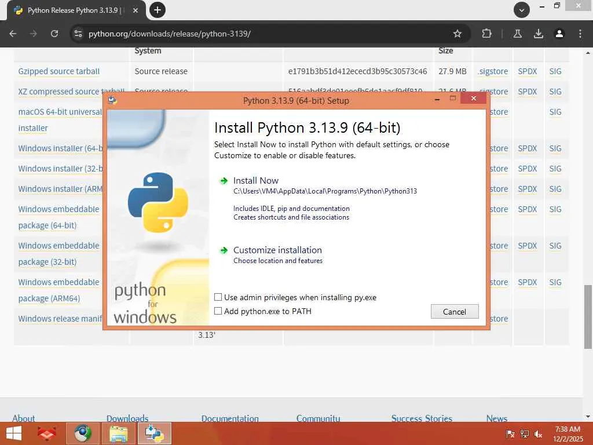The image size is (593, 445).
Task: Open File Explorer from the taskbar
Action: 118,433
